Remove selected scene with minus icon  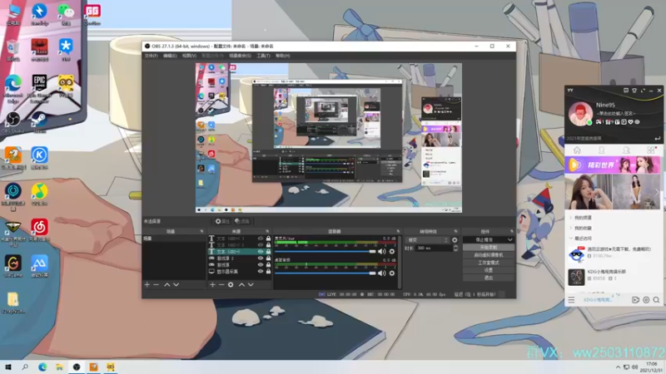[x=156, y=284]
